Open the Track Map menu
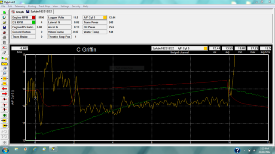 (x=44, y=6)
